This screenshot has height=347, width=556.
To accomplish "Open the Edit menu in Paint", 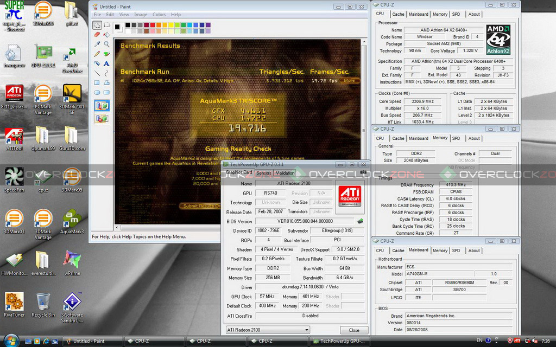I will (110, 15).
